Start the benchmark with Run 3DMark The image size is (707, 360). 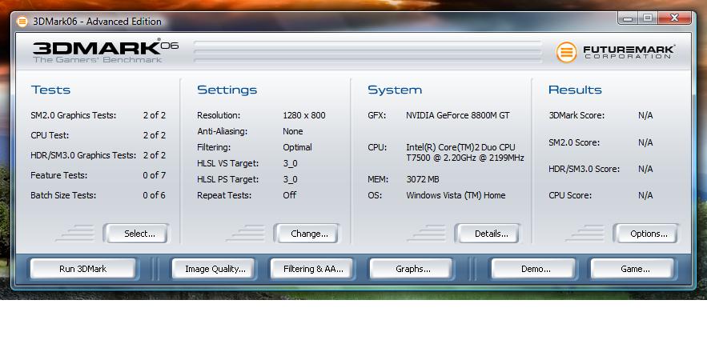pyautogui.click(x=83, y=269)
